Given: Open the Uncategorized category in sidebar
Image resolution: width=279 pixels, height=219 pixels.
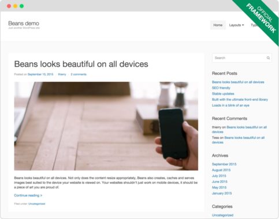Looking at the screenshot, I should tap(222, 215).
